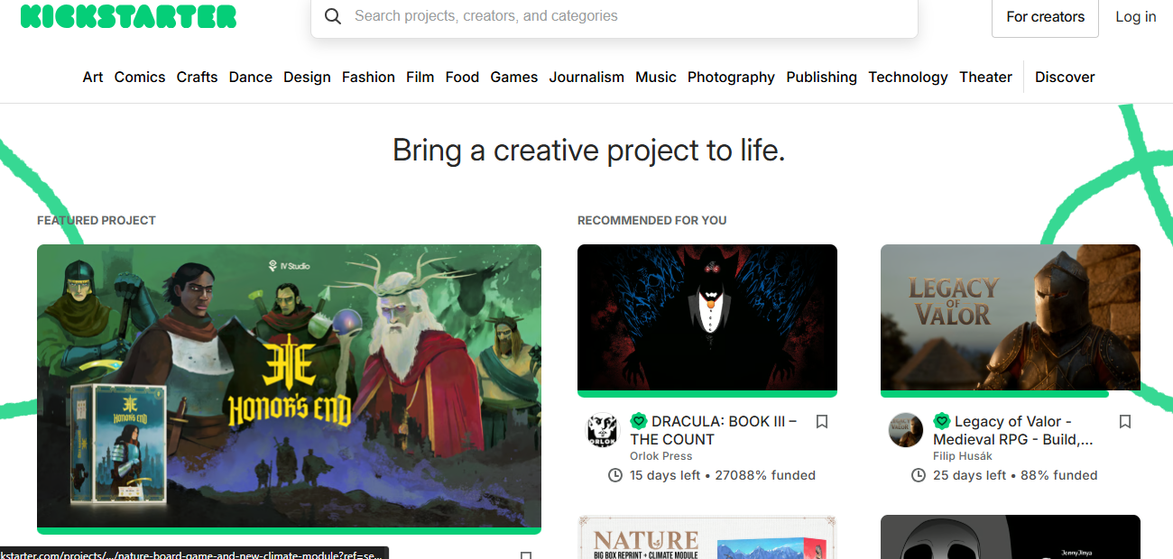Click the Orlok Press creator avatar
This screenshot has width=1173, height=559.
point(603,430)
